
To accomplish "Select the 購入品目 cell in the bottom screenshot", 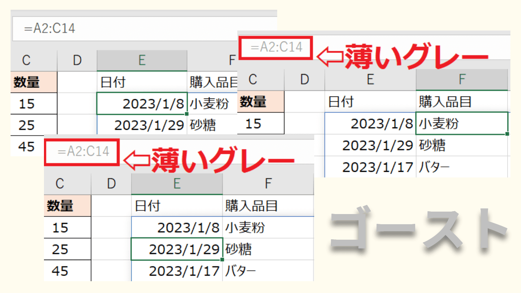I will [x=268, y=206].
